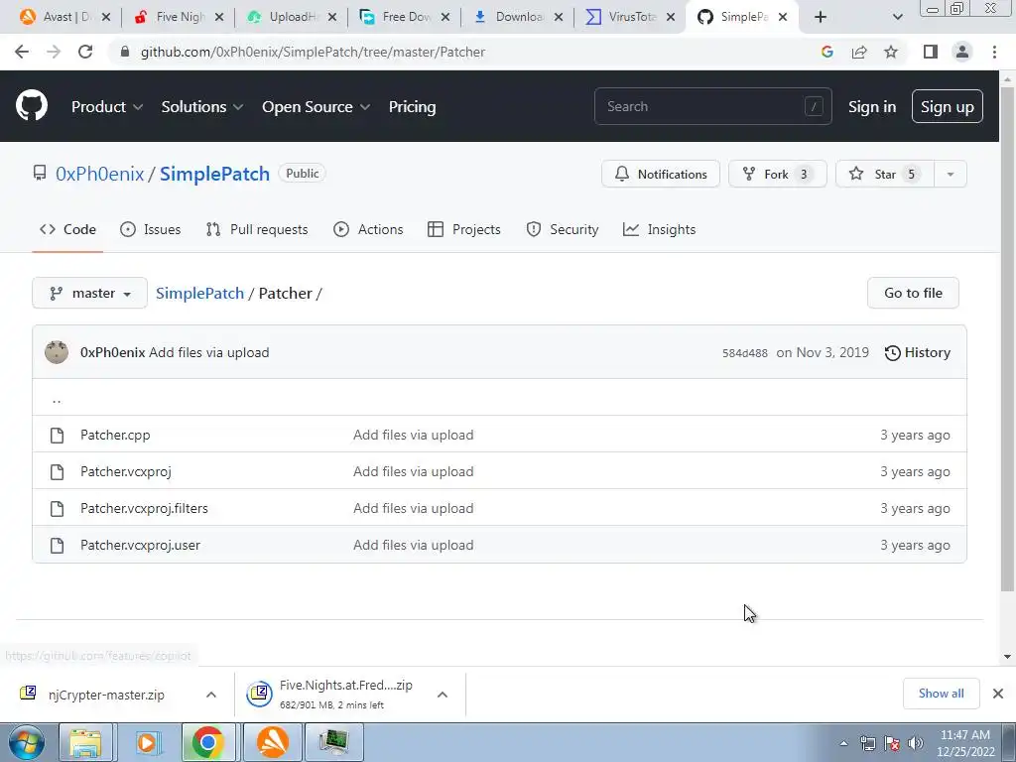Click 0xPh0enix commit author avatar
1016x762 pixels.
pyautogui.click(x=57, y=352)
